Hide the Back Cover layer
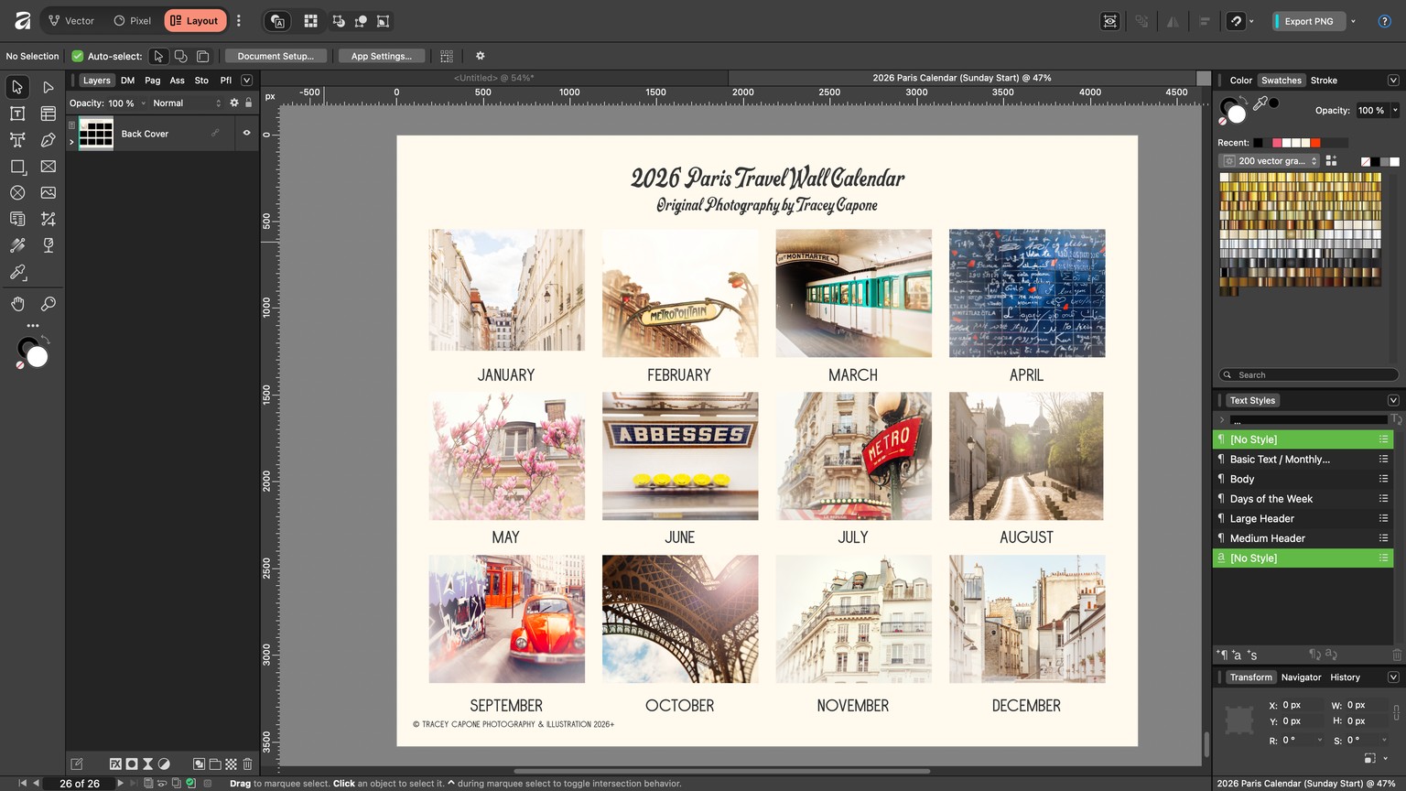Viewport: 1406px width, 791px height. (x=246, y=134)
